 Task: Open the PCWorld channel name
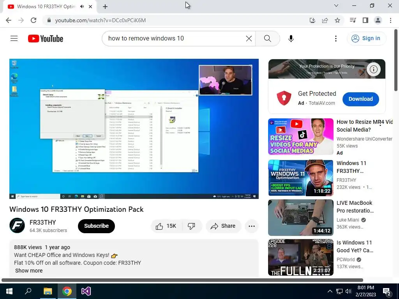click(346, 259)
